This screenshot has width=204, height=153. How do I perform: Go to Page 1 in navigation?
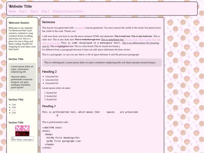coord(23,11)
